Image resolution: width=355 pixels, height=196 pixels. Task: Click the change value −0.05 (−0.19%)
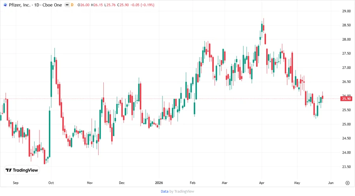(x=142, y=5)
